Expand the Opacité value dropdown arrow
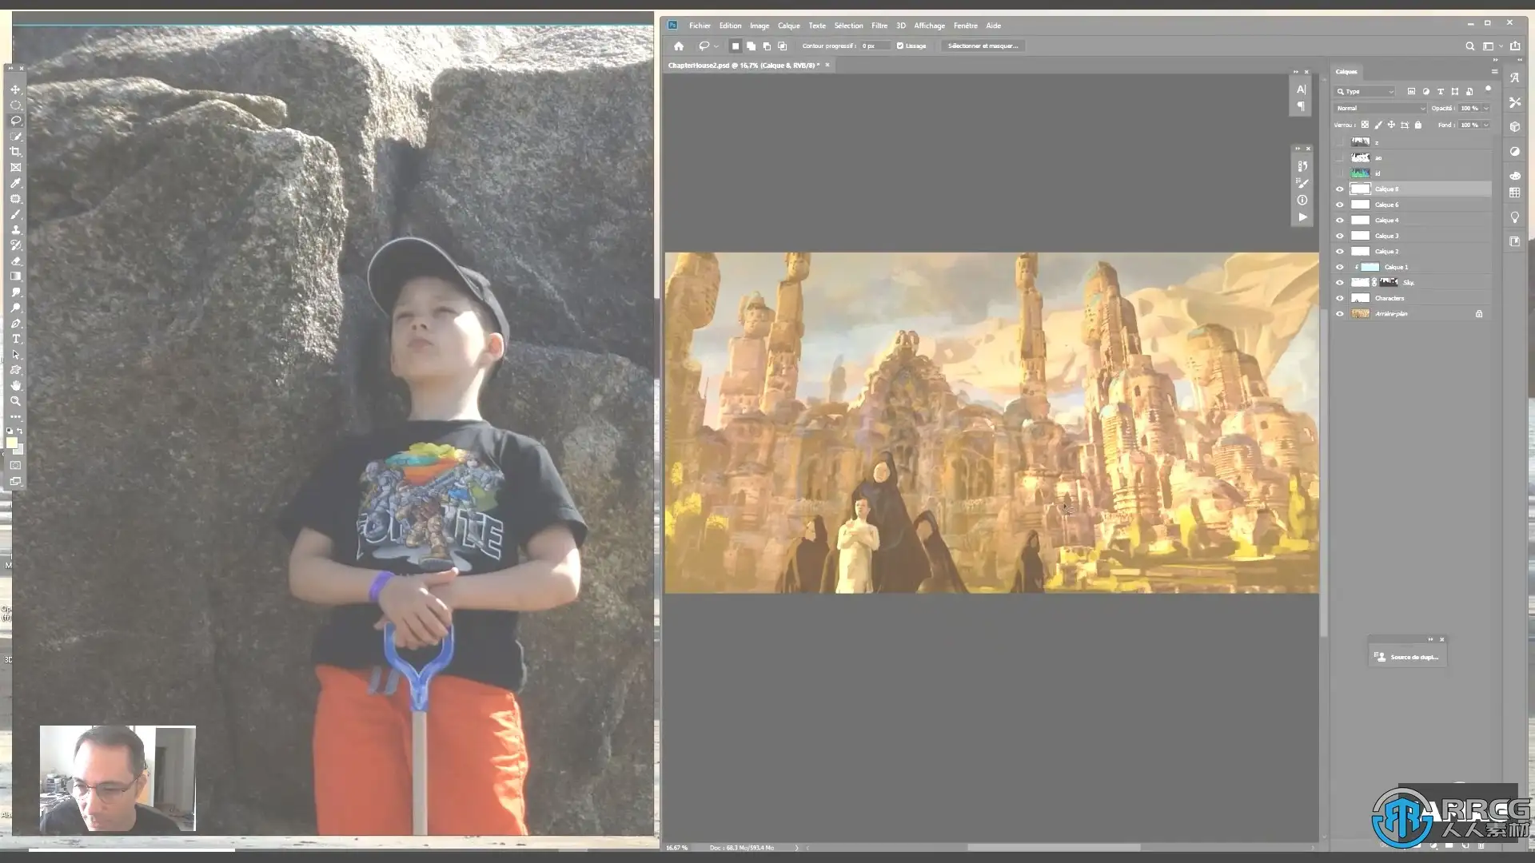Screen dimensions: 1535x863 tap(1486, 109)
